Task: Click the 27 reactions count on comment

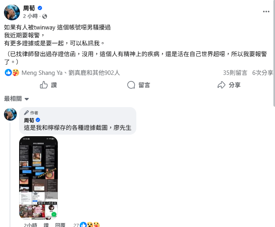Action: [x=76, y=225]
